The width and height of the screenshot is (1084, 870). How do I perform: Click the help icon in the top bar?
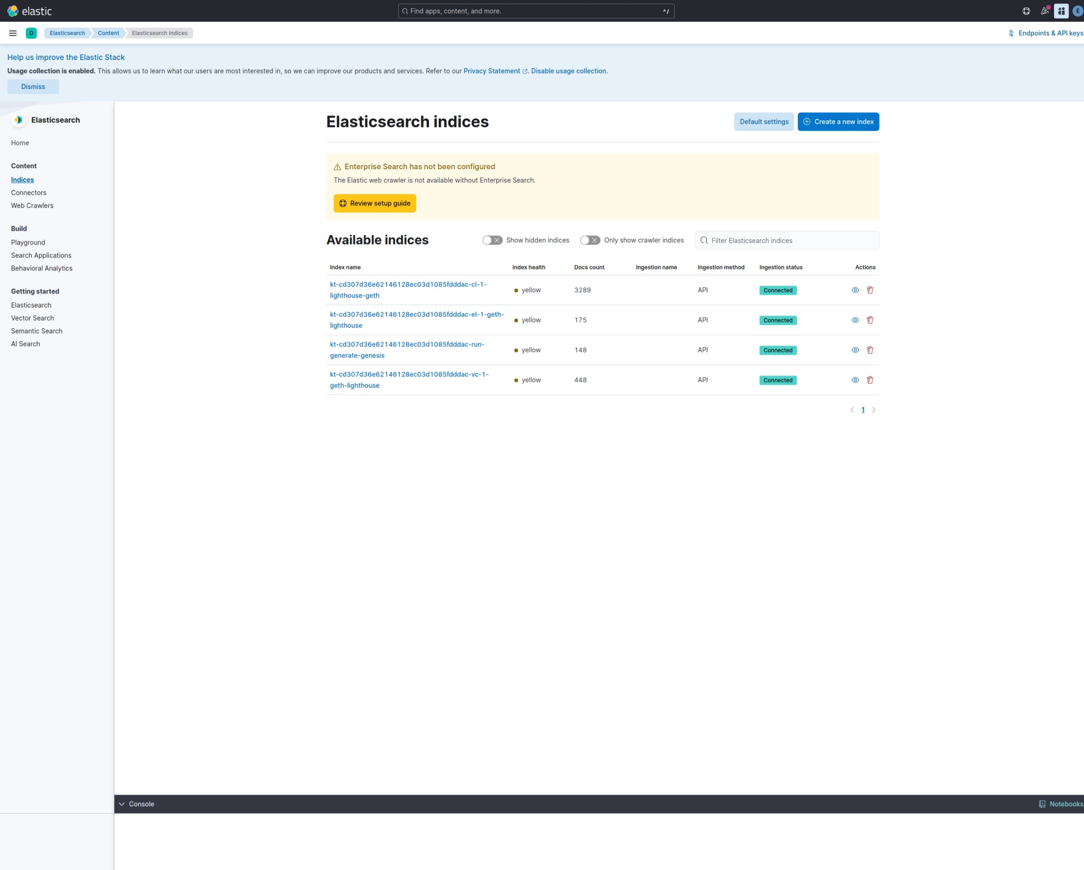click(1026, 11)
